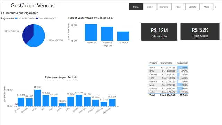Click the R$ 12,859,128 Faturamento cell
The height and width of the screenshot is (125, 222).
click(x=168, y=68)
